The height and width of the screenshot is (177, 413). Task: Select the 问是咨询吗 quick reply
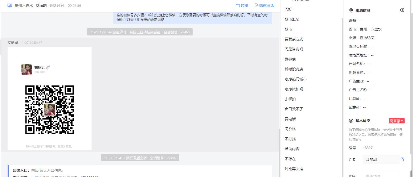tap(294, 49)
